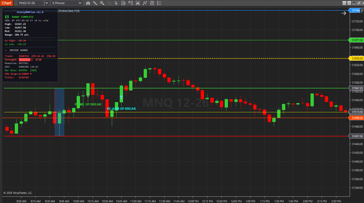364x203 pixels.
Task: Click the first gray link button
Action: [344, 3]
